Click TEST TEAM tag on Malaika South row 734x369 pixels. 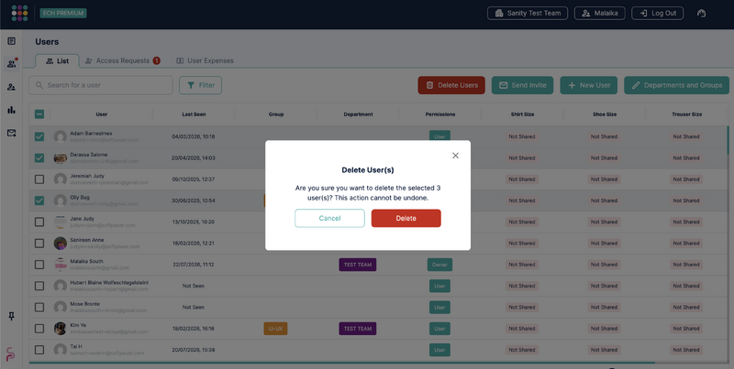click(358, 265)
